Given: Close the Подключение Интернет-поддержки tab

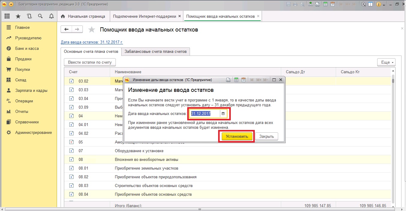Looking at the screenshot, I should click(x=179, y=16).
